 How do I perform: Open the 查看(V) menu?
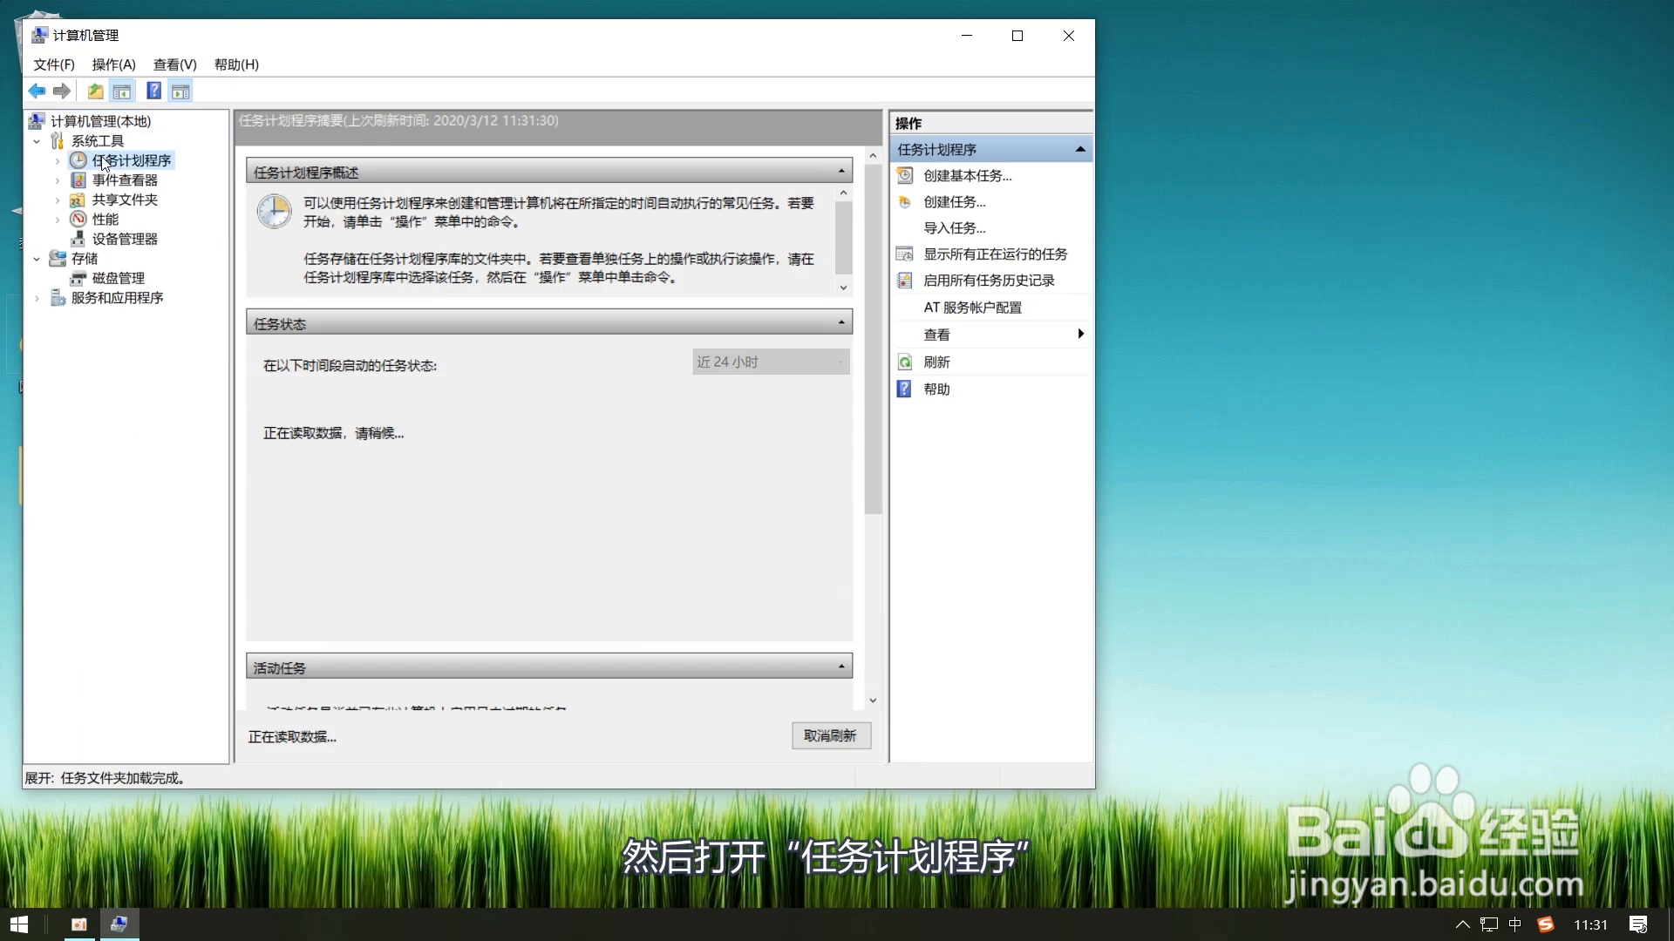pos(174,64)
